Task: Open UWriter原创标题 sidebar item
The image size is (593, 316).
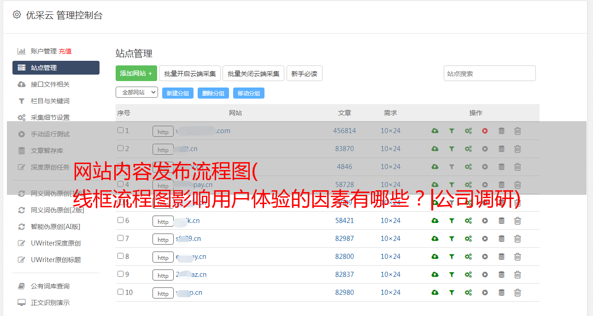Action: click(x=56, y=260)
